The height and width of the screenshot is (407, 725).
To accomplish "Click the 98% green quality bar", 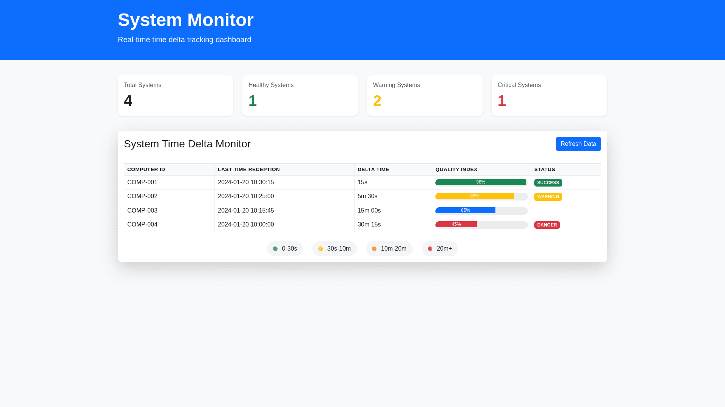I will tap(480, 182).
